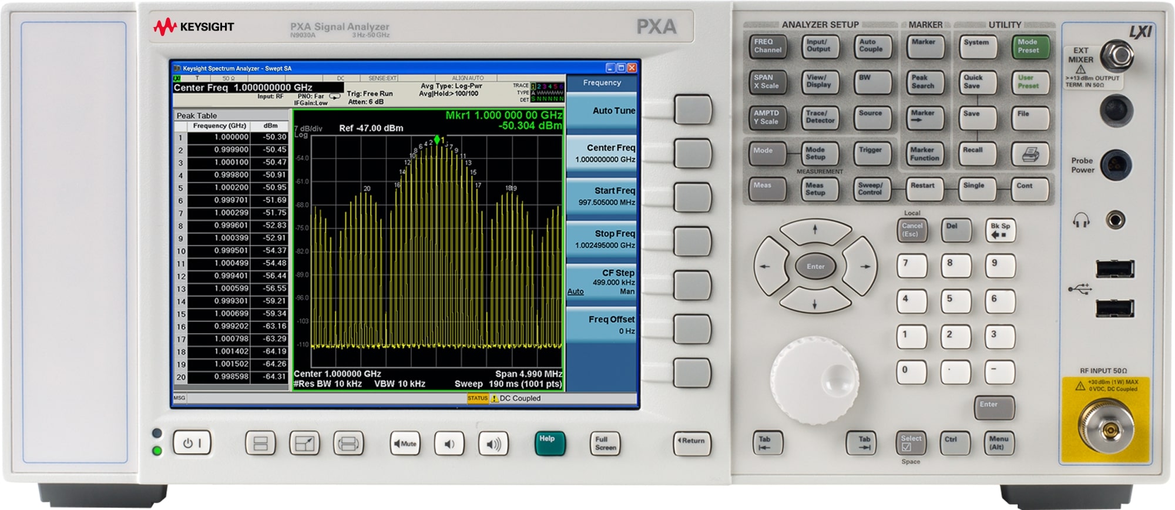Image resolution: width=1175 pixels, height=510 pixels.
Task: Click the Mute speaker button
Action: (x=405, y=444)
